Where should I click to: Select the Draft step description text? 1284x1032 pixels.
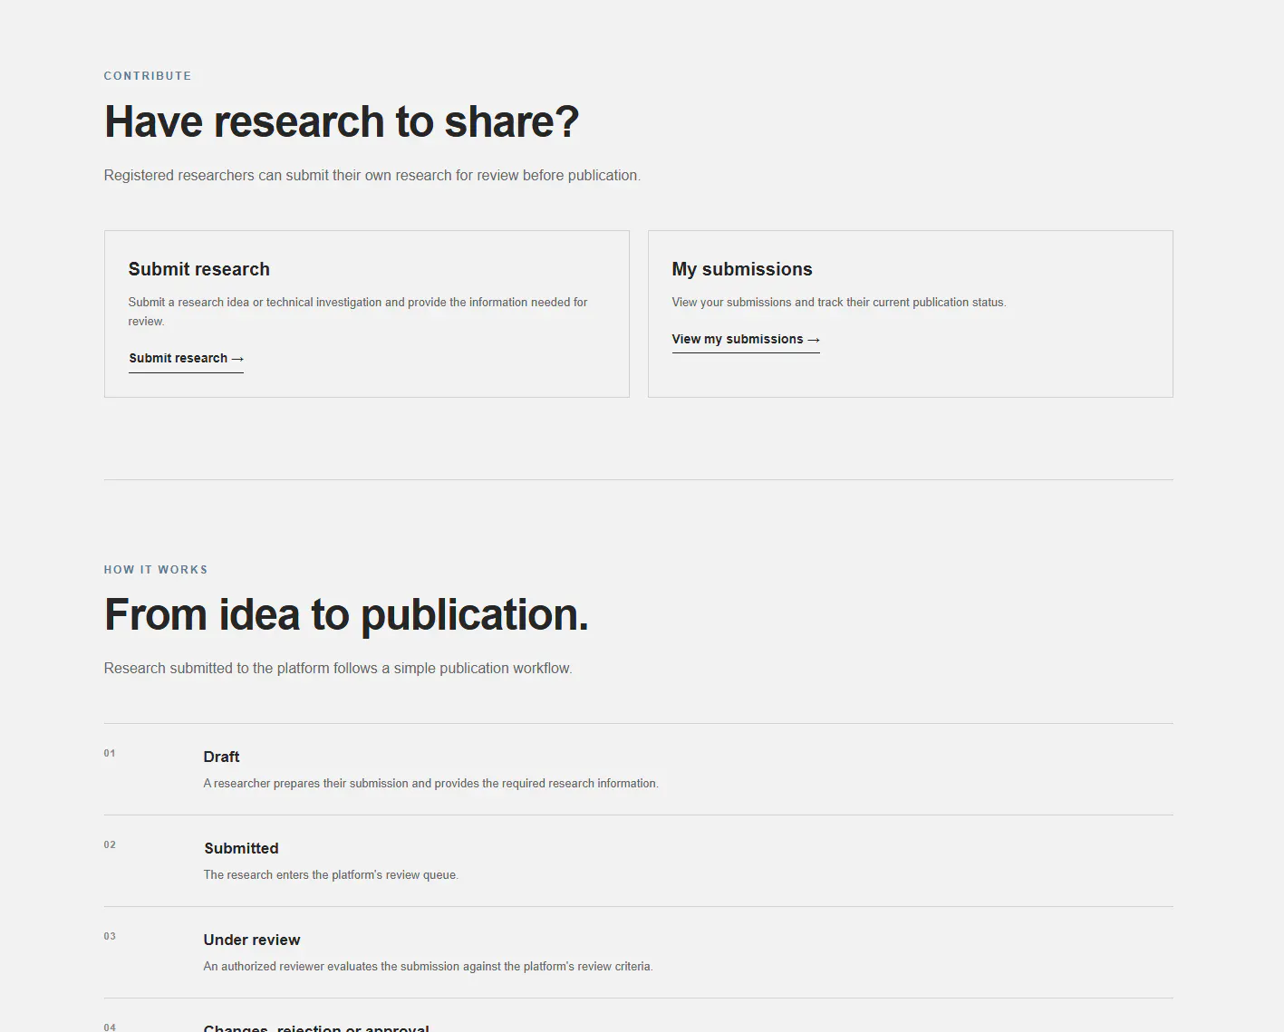[431, 783]
